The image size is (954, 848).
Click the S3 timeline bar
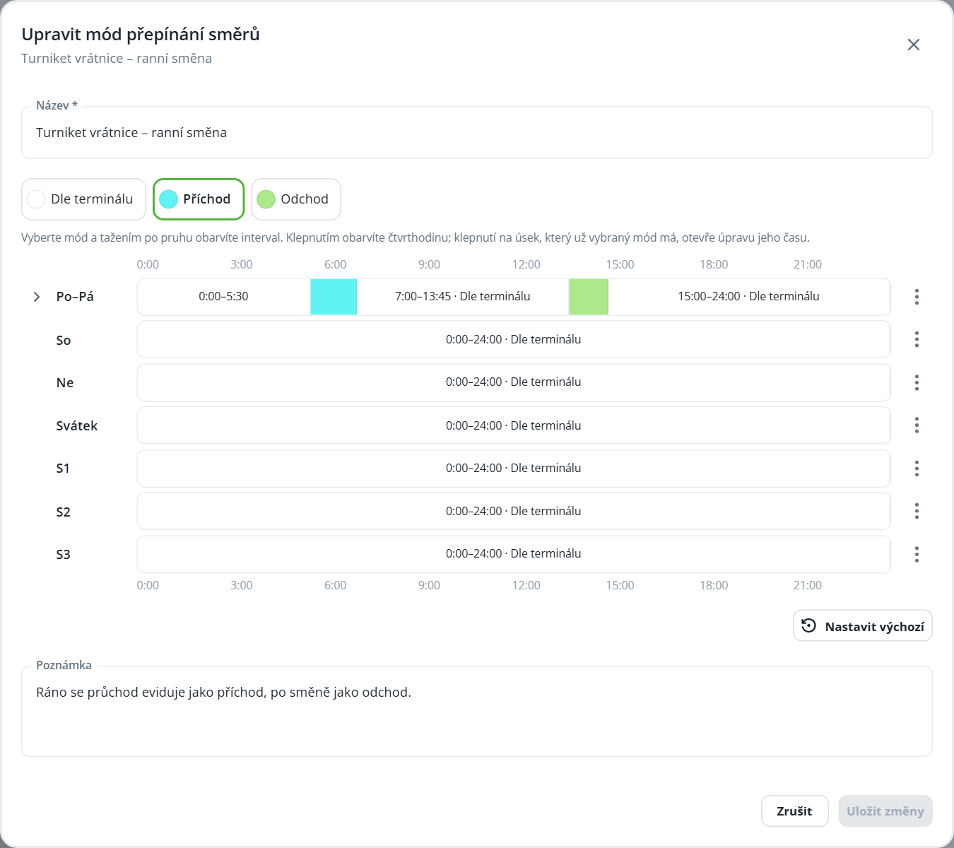click(514, 554)
